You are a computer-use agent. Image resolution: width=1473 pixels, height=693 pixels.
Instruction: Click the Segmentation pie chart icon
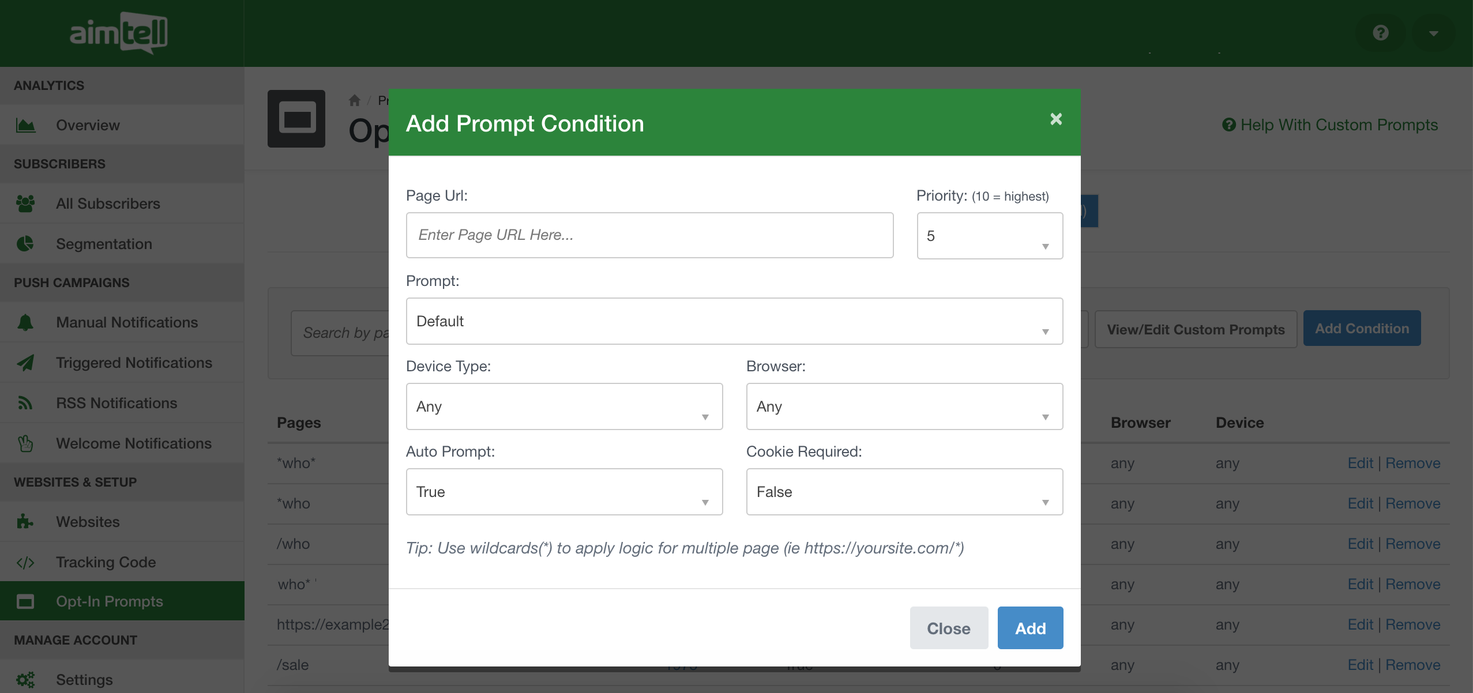coord(25,244)
